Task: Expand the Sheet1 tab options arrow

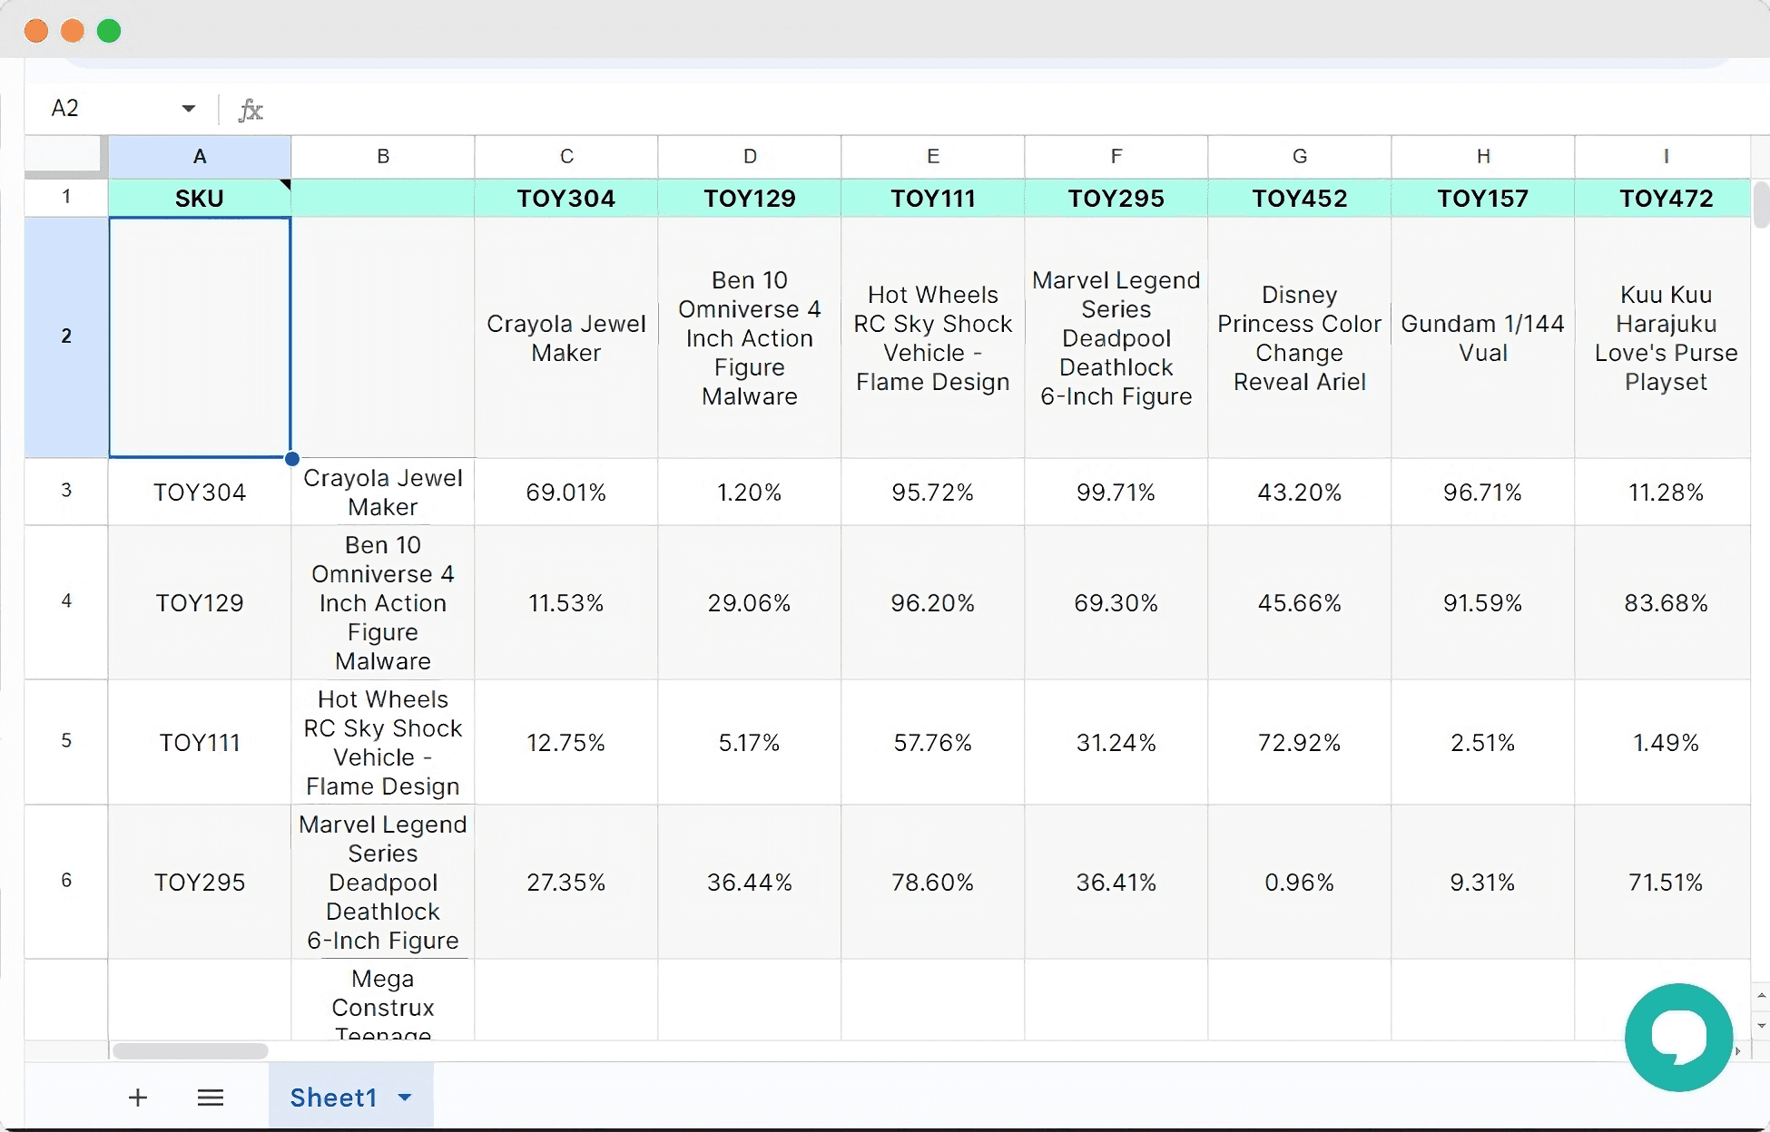Action: pyautogui.click(x=405, y=1098)
